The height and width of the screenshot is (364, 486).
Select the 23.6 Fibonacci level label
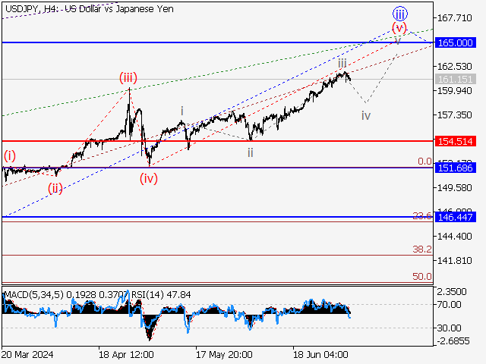coord(422,215)
